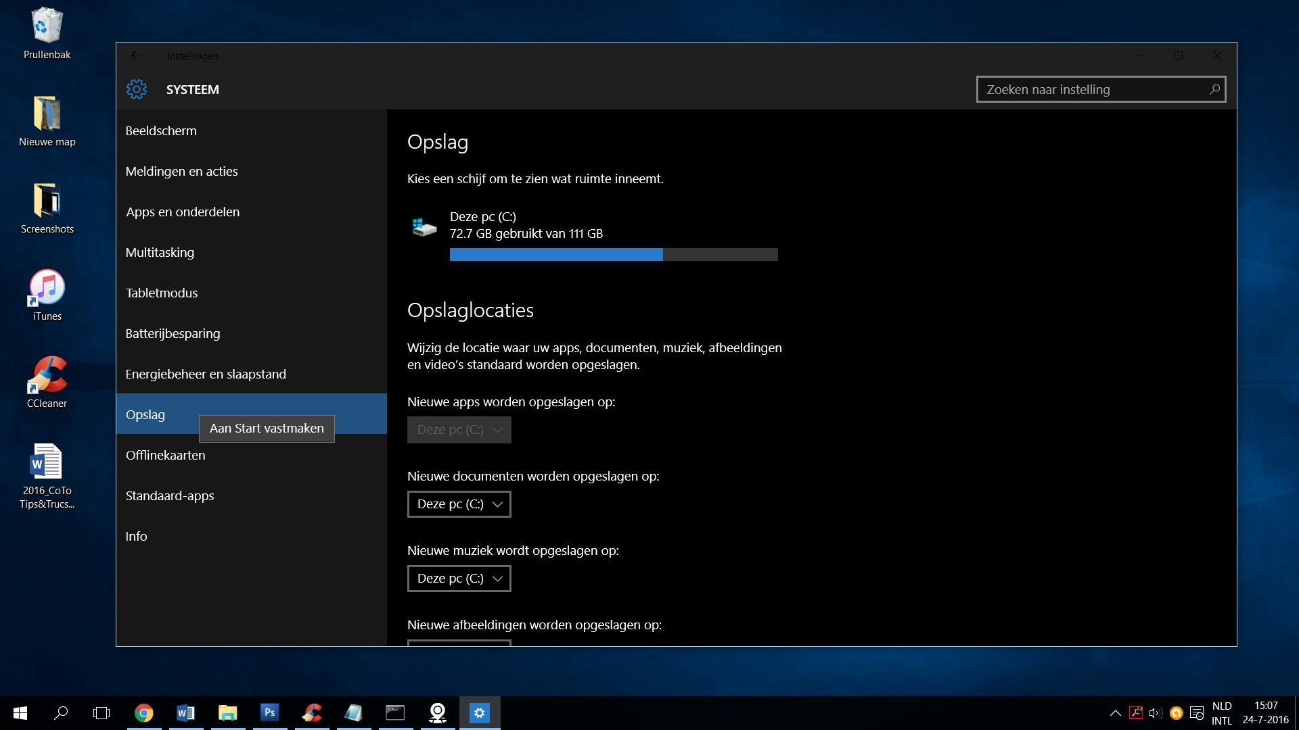Image resolution: width=1299 pixels, height=730 pixels.
Task: Expand the new apps save location dropdown
Action: [459, 430]
